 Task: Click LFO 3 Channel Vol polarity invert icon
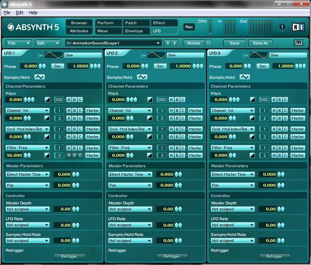252,118
